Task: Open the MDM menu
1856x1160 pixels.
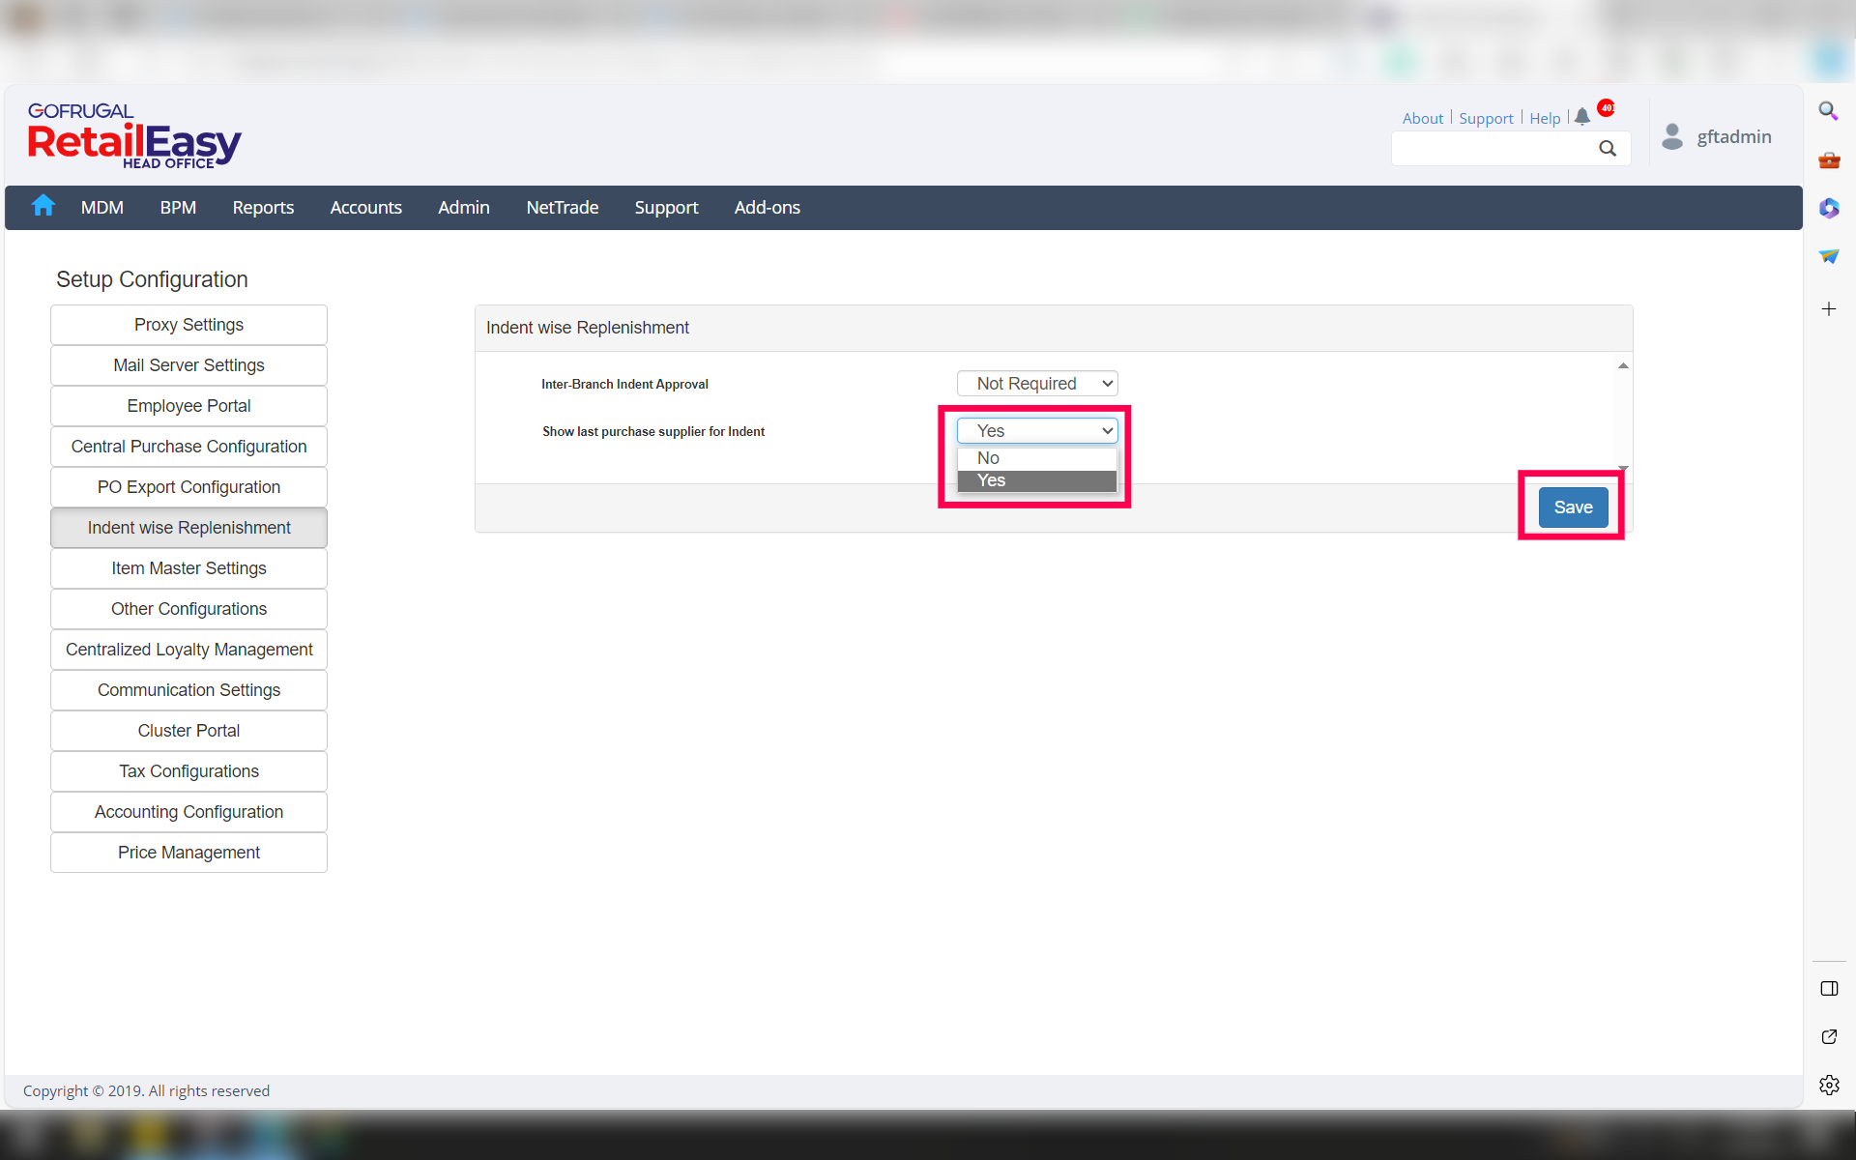Action: tap(101, 208)
